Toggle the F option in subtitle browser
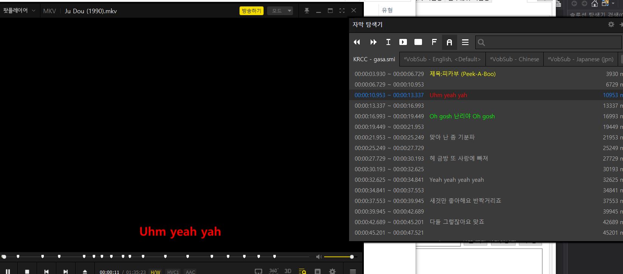Image resolution: width=623 pixels, height=274 pixels. [x=434, y=42]
